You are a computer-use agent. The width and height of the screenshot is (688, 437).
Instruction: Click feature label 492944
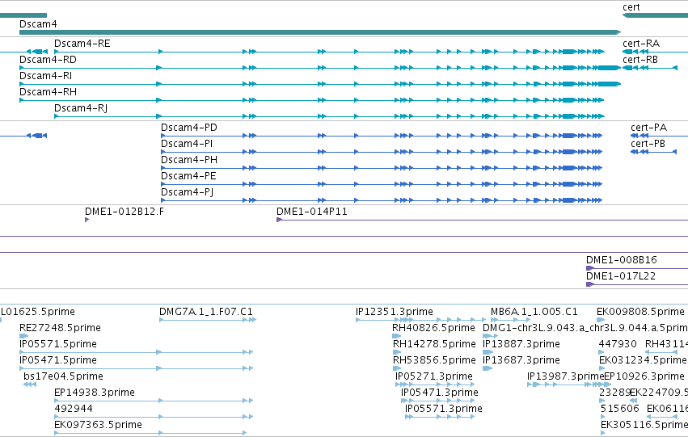point(74,409)
